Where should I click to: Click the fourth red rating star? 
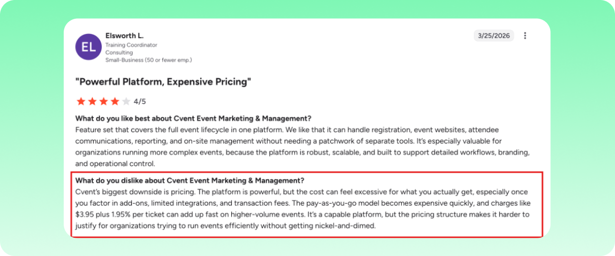coord(115,102)
